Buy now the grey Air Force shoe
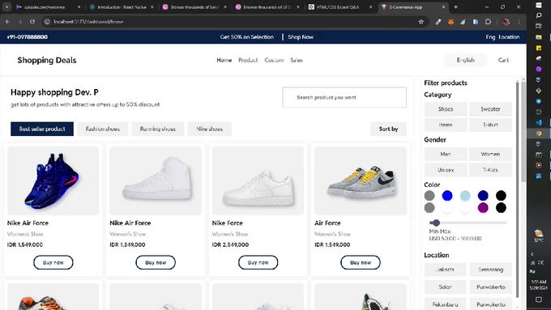The width and height of the screenshot is (551, 310). (x=361, y=262)
